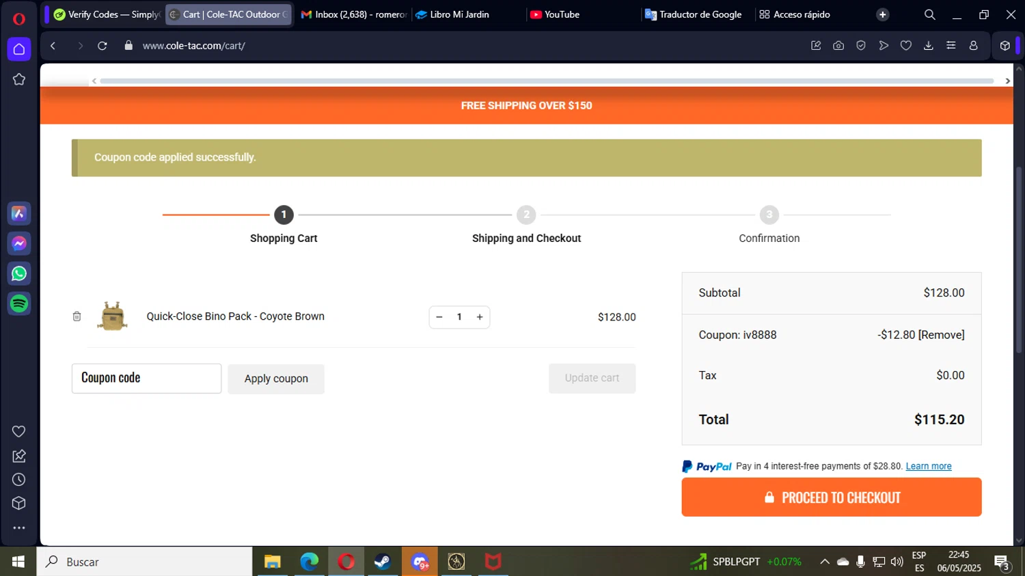
Task: Open Microsoft Edge from taskbar
Action: pos(310,562)
